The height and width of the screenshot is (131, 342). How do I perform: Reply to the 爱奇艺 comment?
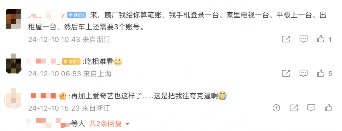pos(311,108)
